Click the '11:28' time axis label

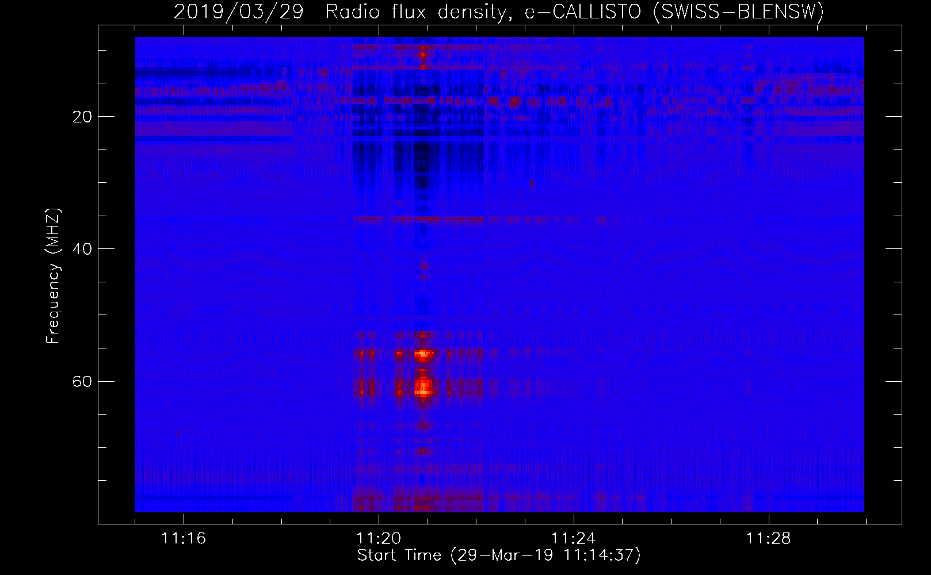pyautogui.click(x=768, y=539)
